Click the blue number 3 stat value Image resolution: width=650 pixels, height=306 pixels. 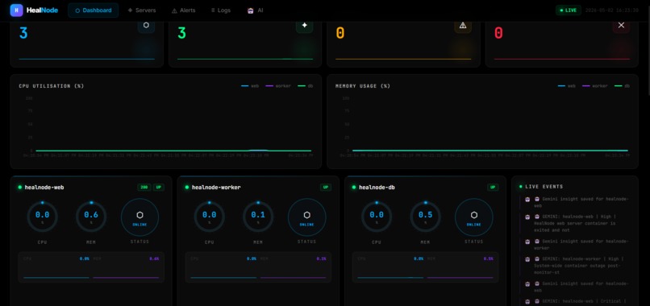(23, 33)
